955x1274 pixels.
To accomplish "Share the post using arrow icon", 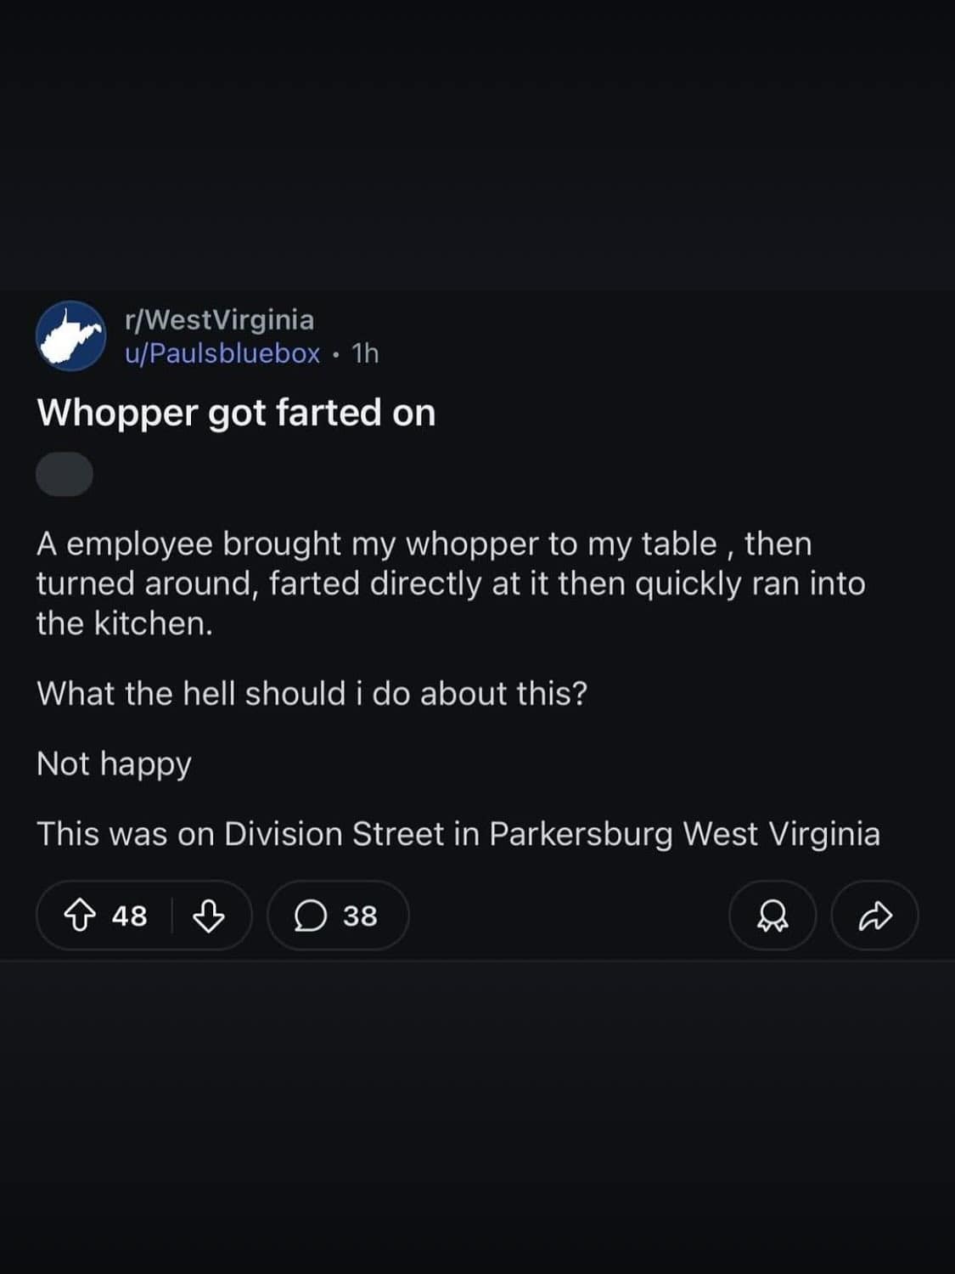I will 875,916.
